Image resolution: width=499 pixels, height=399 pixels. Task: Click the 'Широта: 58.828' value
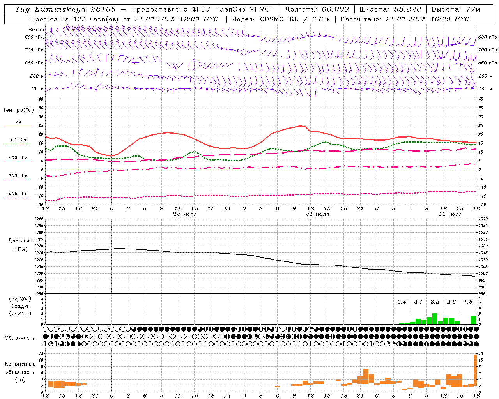pyautogui.click(x=390, y=9)
